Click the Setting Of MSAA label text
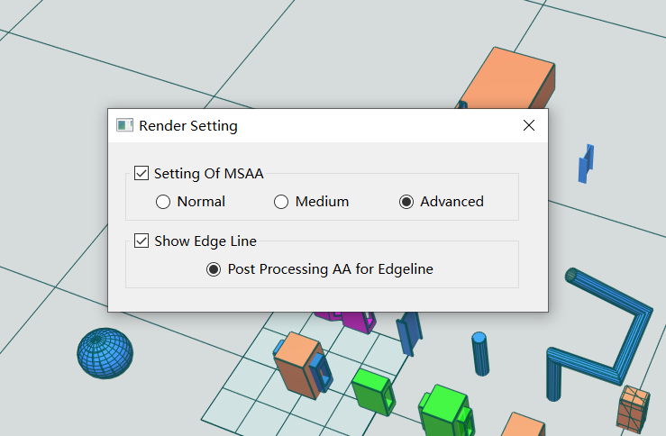Viewport: 666px width, 436px height. coord(208,174)
